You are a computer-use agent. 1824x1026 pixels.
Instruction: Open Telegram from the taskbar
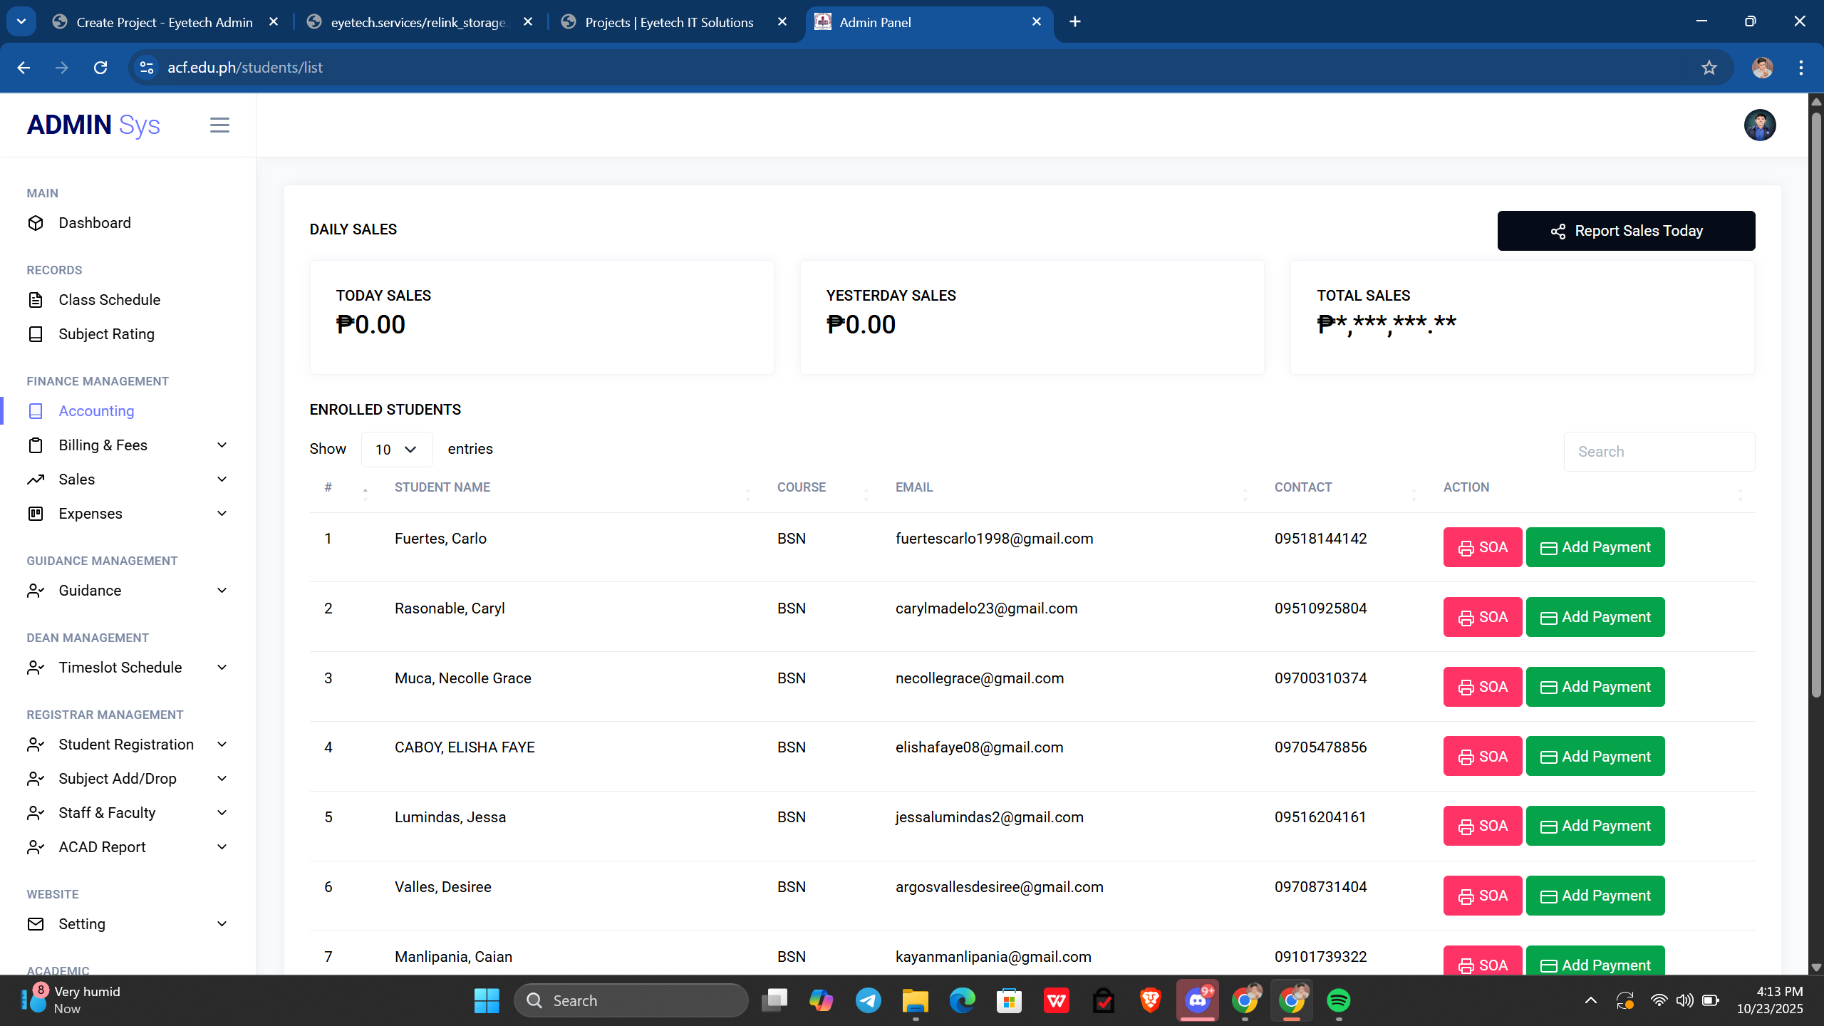(868, 1000)
